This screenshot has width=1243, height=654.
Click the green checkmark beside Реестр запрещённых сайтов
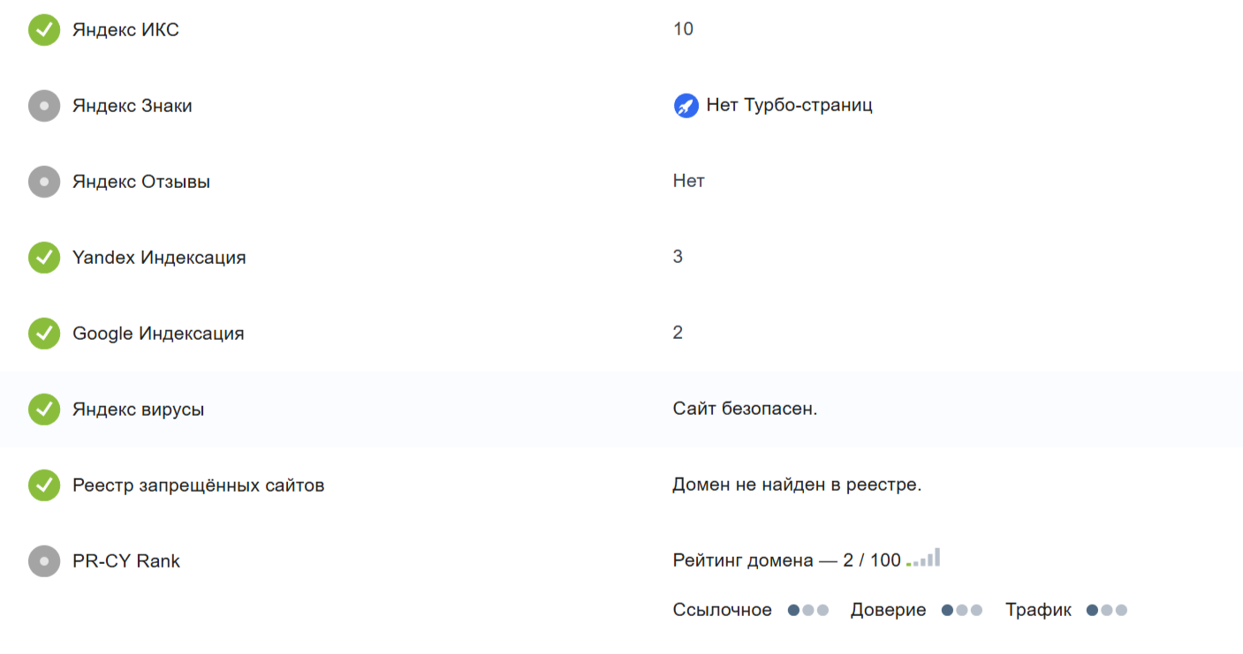tap(44, 485)
